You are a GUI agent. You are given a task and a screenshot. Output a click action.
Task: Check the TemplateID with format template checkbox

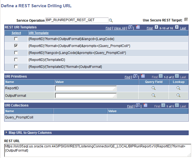pyautogui.click(x=16, y=67)
